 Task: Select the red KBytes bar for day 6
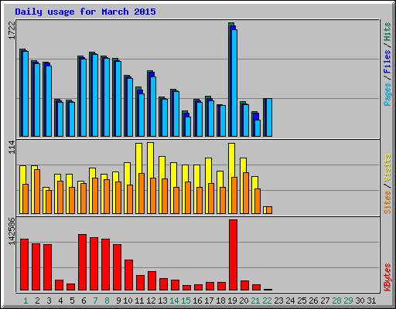tap(82, 262)
